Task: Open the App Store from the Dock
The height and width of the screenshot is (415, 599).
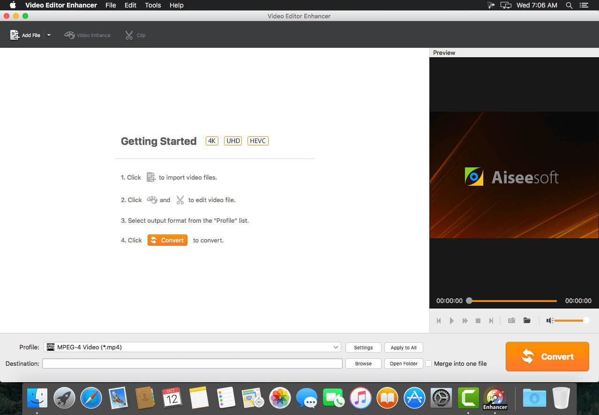Action: pos(414,398)
